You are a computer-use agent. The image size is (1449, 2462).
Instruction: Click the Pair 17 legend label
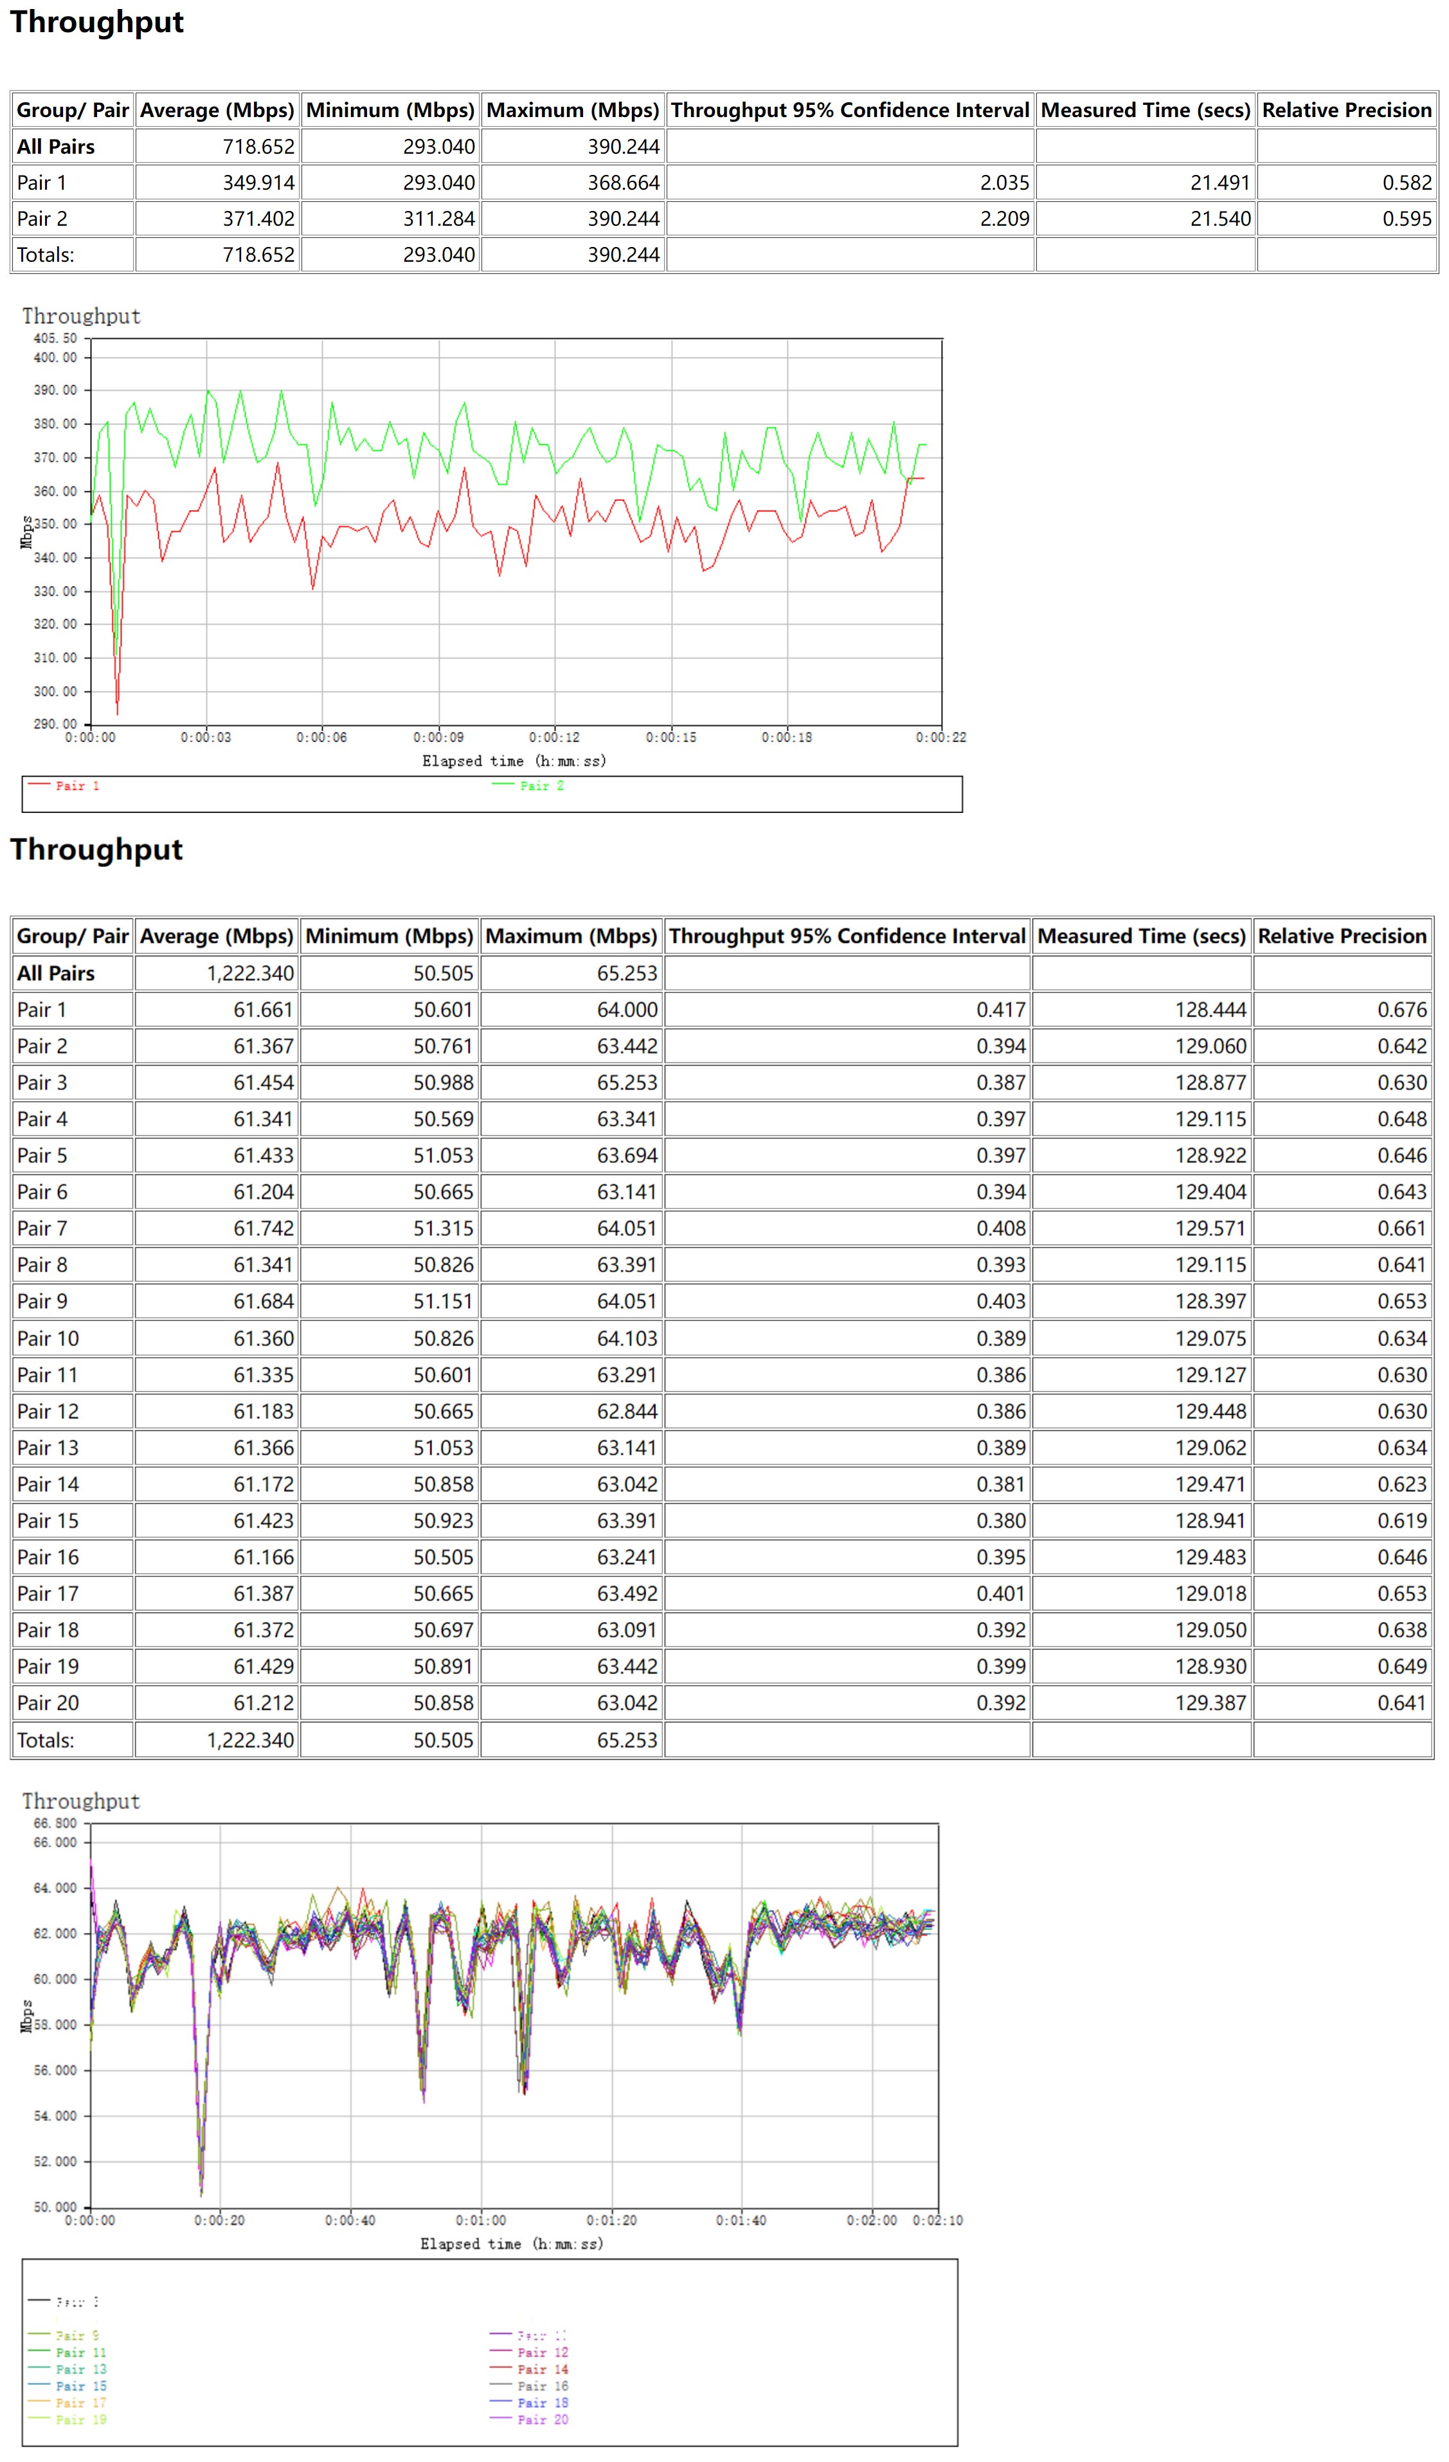tap(81, 2402)
